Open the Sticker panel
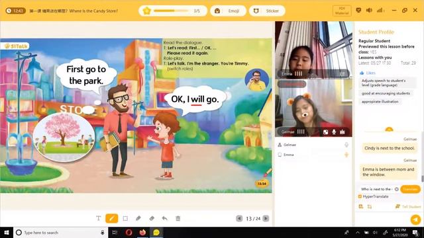Screen dimensions: 424x238 [267, 11]
